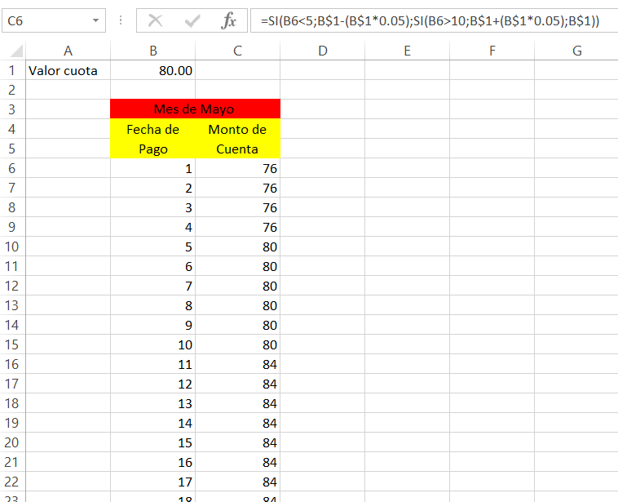Image resolution: width=618 pixels, height=502 pixels.
Task: Select row 6 header
Action: coord(12,168)
